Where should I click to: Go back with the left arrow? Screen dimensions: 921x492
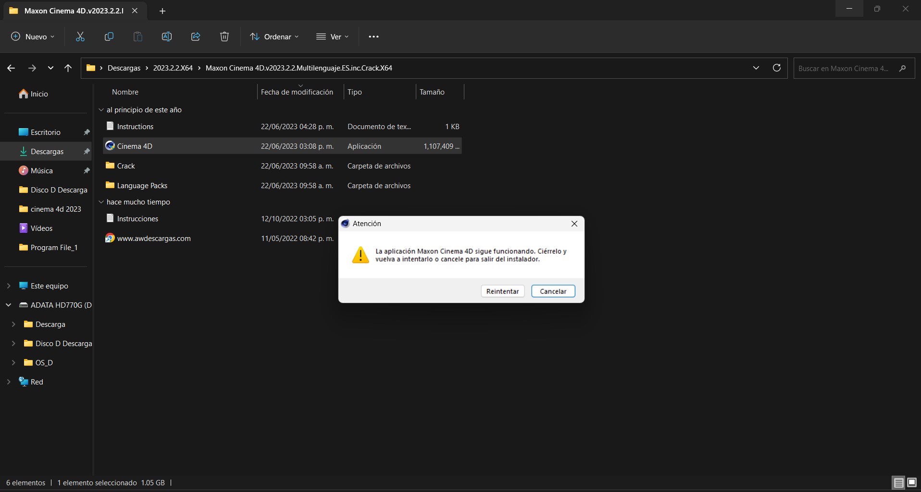11,68
